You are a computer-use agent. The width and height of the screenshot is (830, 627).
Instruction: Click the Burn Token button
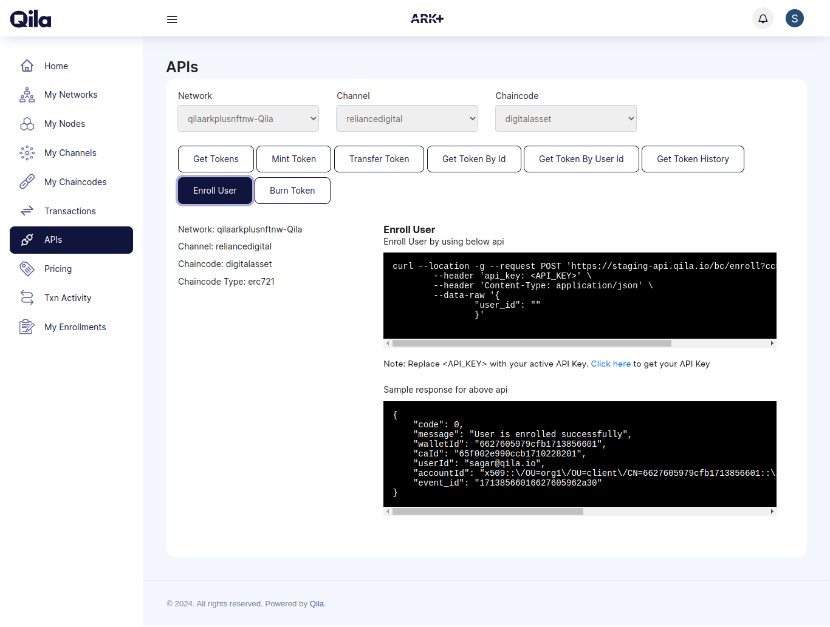[292, 191]
